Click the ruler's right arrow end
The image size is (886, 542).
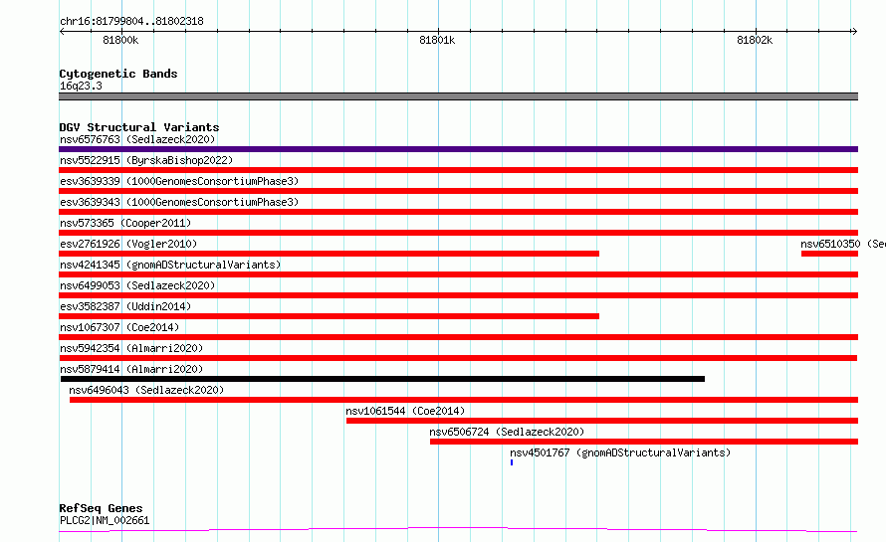[854, 32]
